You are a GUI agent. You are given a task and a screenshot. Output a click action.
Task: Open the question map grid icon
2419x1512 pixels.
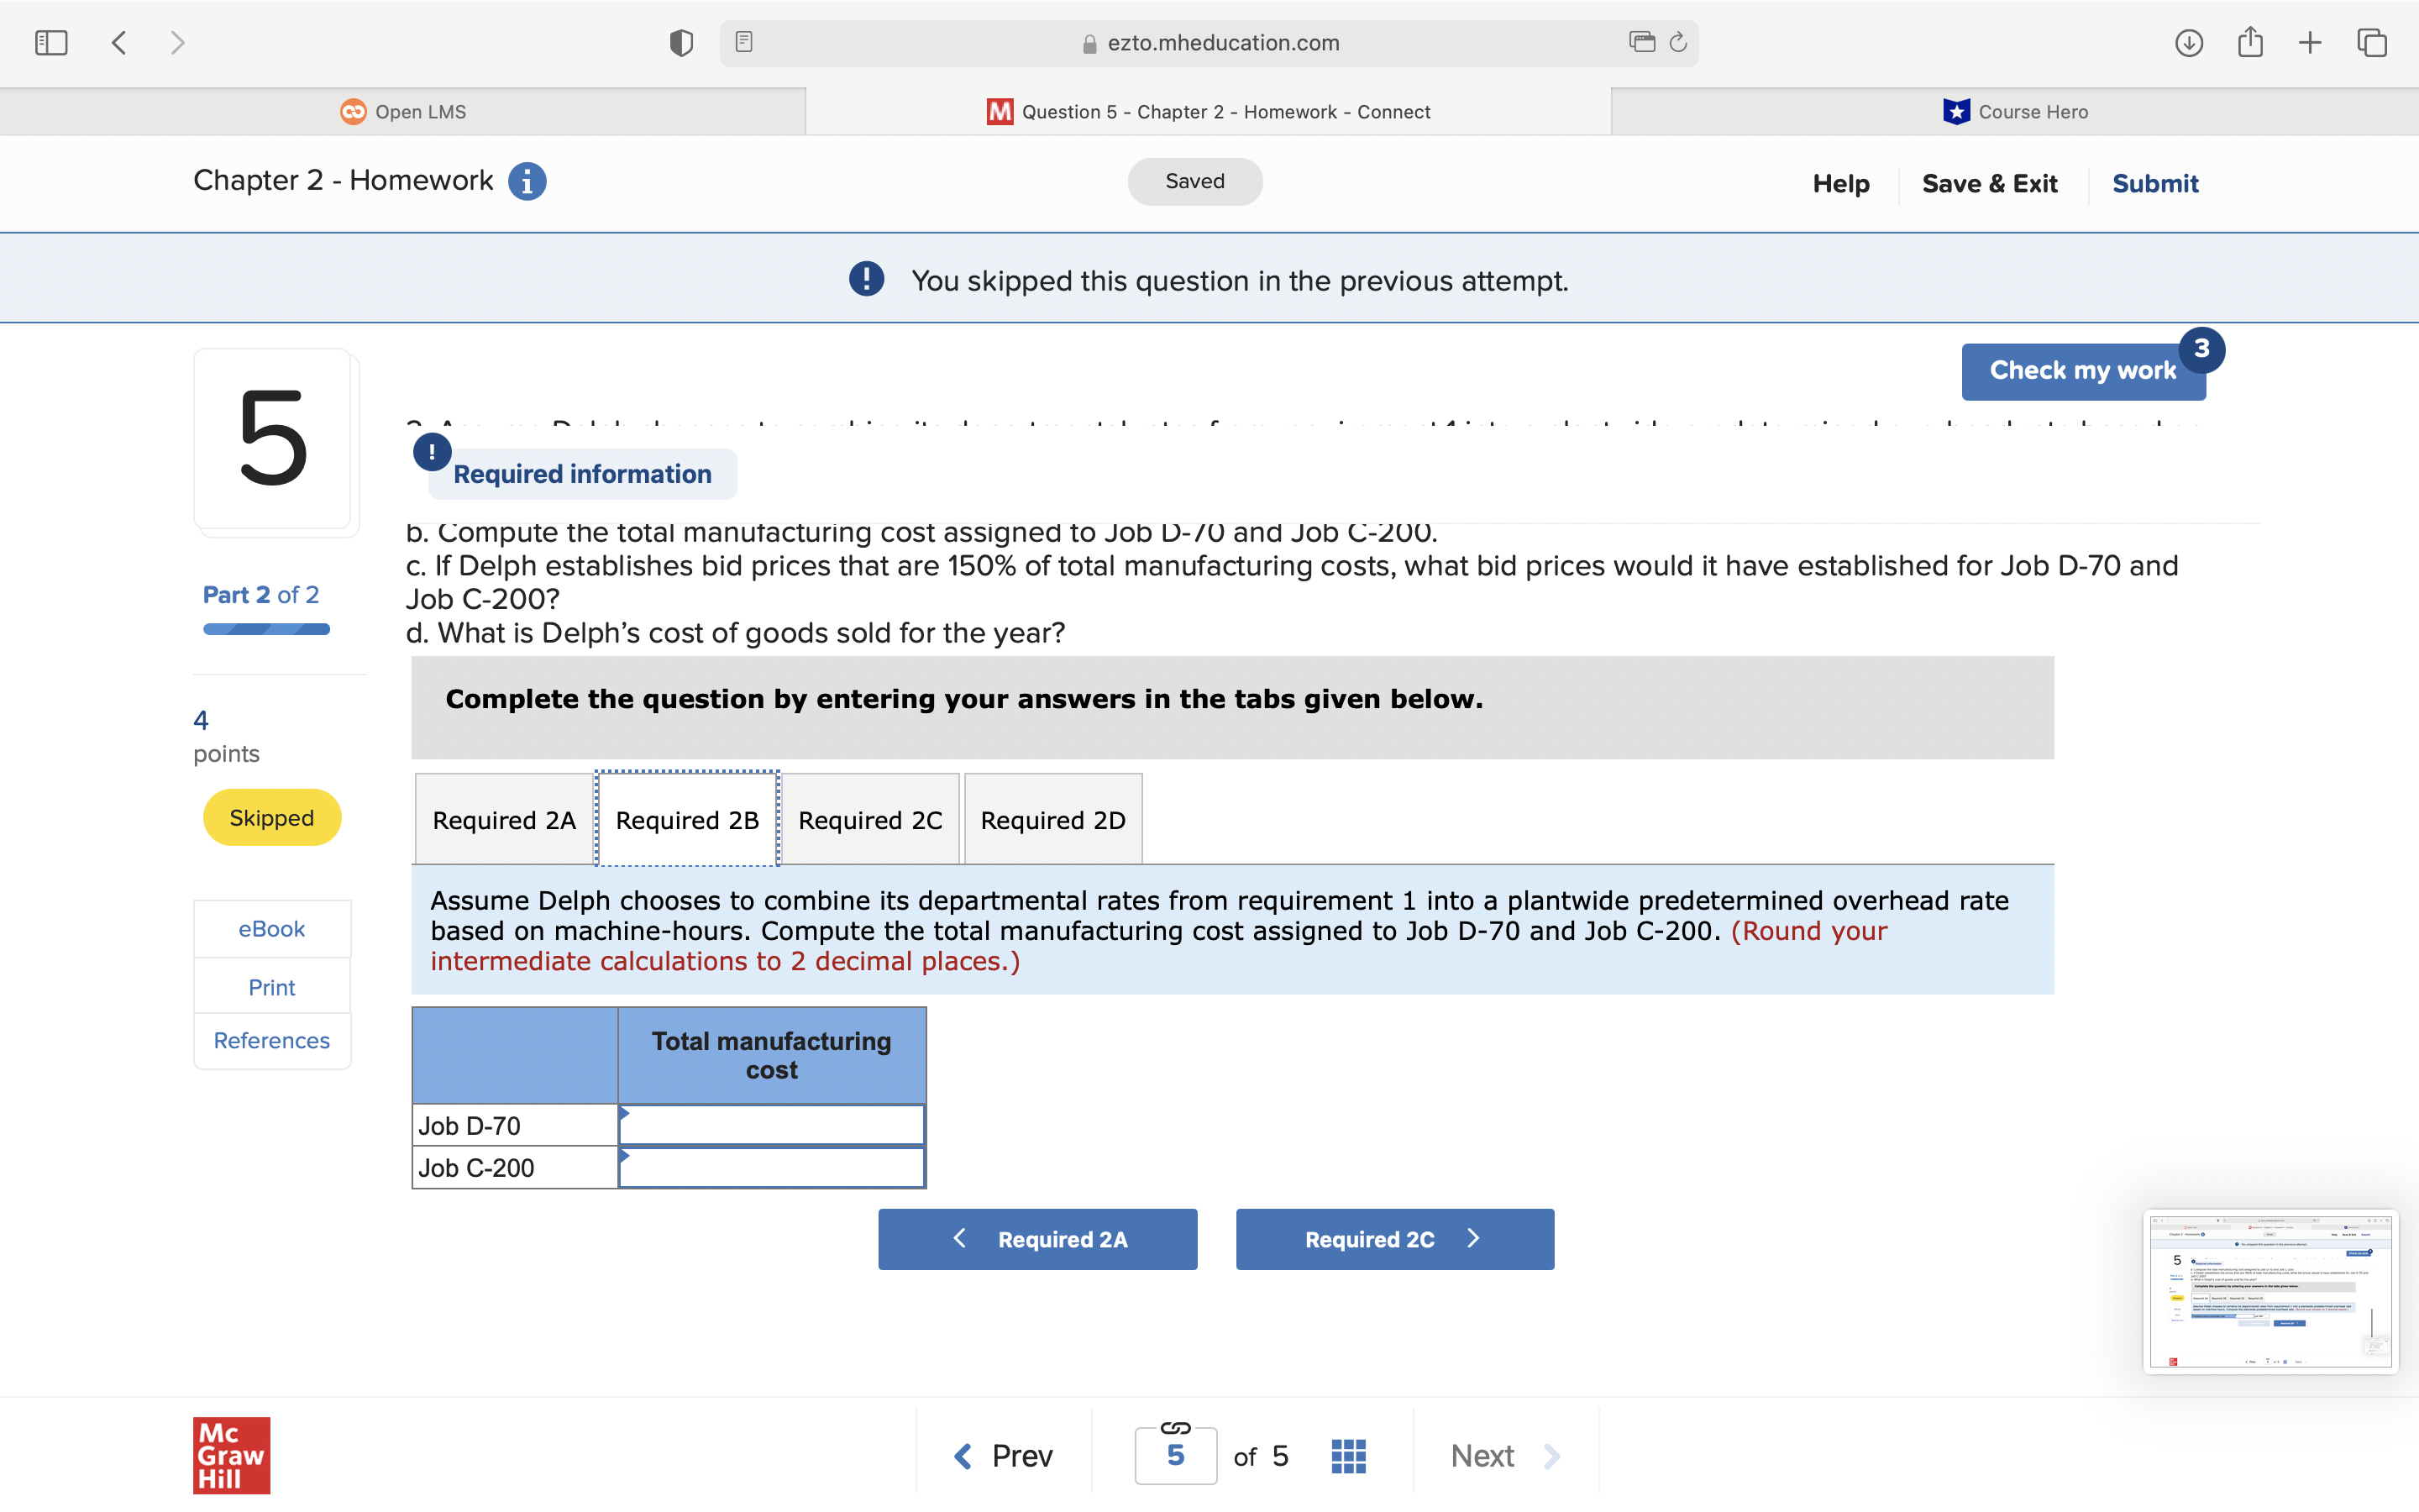1348,1455
